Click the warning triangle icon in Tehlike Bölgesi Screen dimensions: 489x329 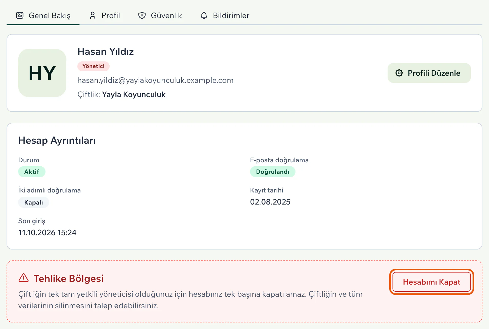coord(24,278)
